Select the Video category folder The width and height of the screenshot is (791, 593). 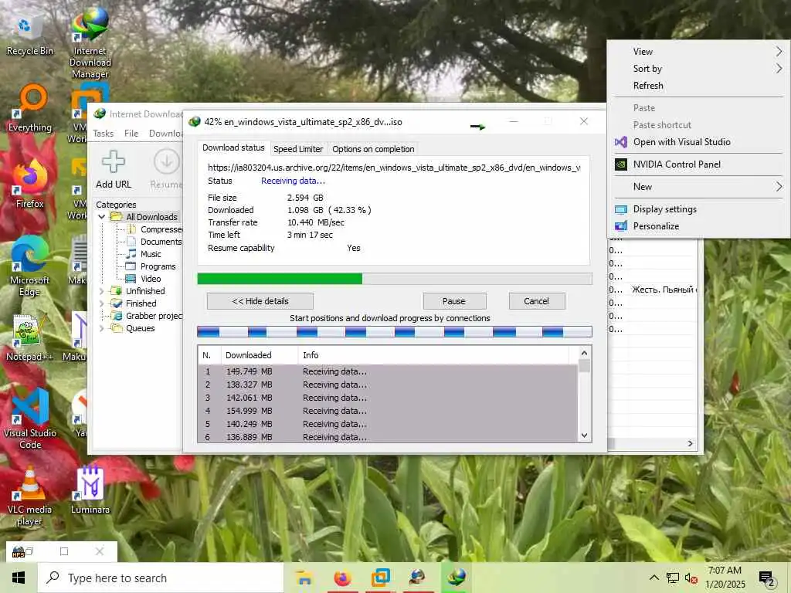coord(144,279)
